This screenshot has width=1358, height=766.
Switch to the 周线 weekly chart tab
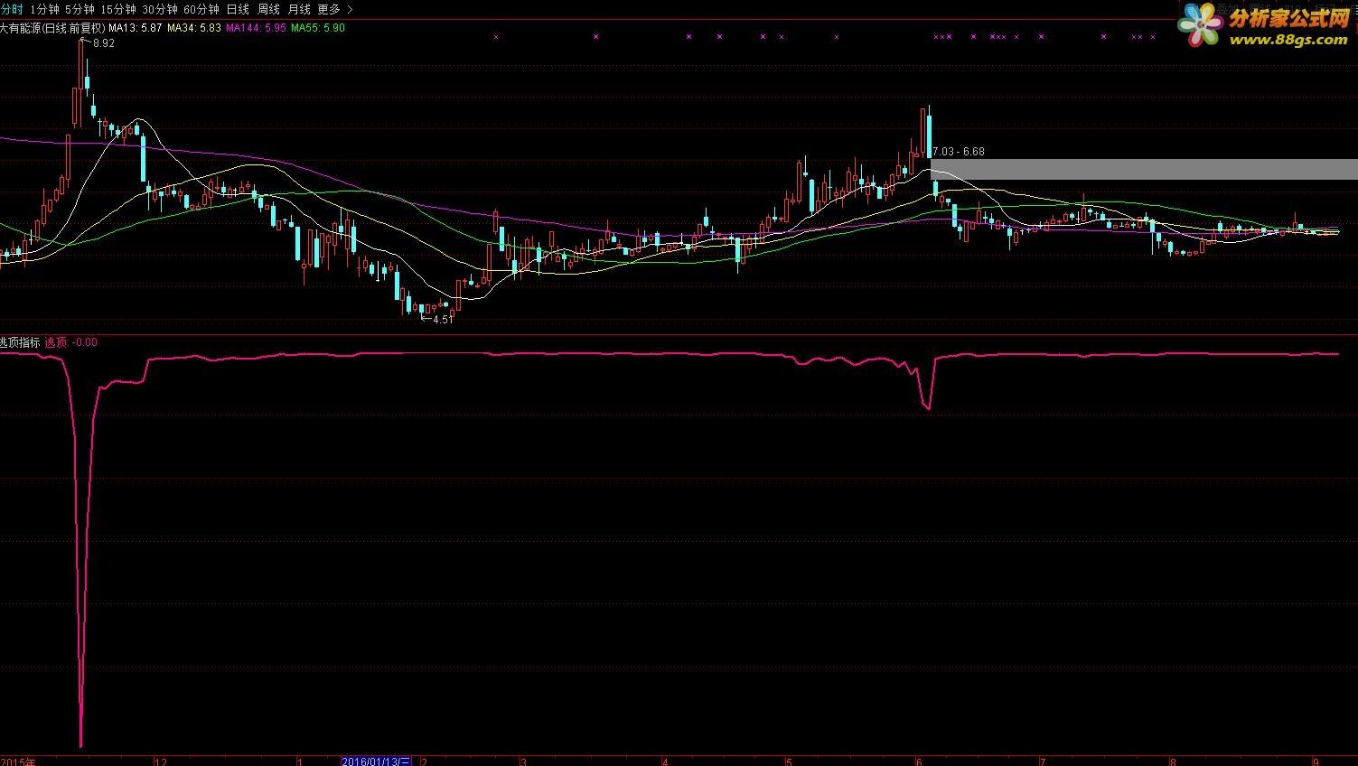click(268, 9)
